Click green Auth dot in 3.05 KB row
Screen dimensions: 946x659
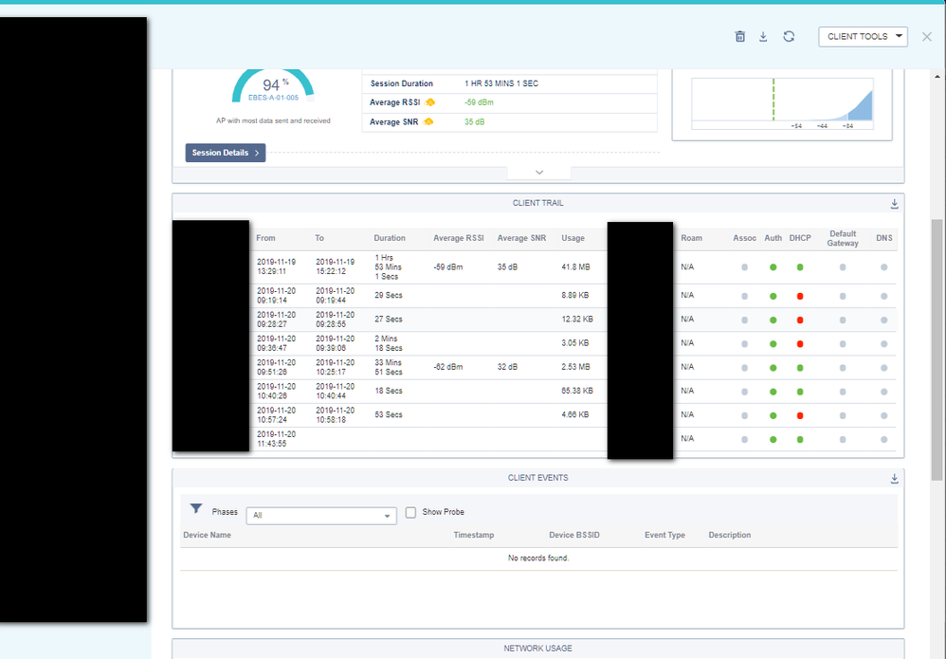(x=773, y=344)
